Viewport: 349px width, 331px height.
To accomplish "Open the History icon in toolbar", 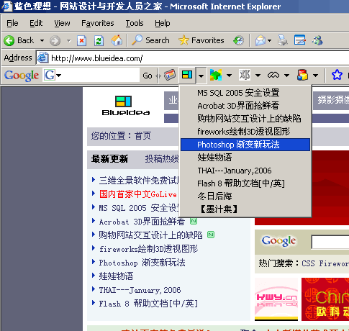I will 238,40.
